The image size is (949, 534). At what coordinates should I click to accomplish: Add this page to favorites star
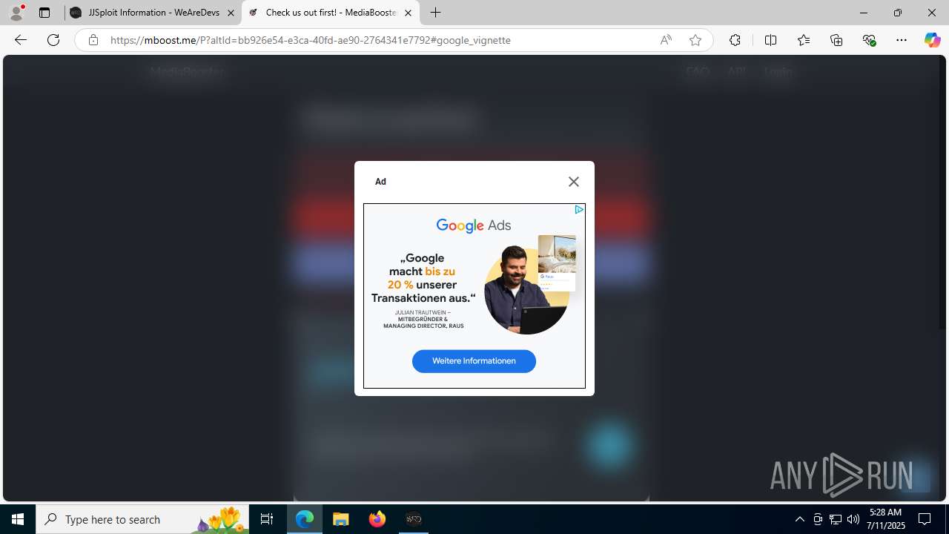(695, 40)
